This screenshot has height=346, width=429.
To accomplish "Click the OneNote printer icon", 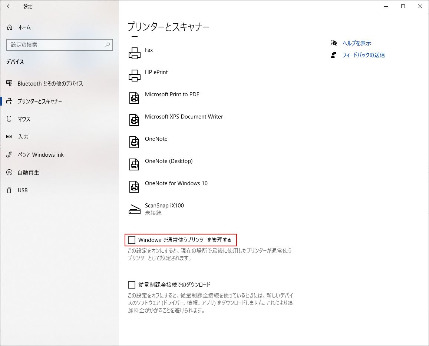I will [x=134, y=142].
